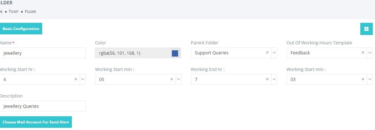Click the blue color swatch

(175, 53)
